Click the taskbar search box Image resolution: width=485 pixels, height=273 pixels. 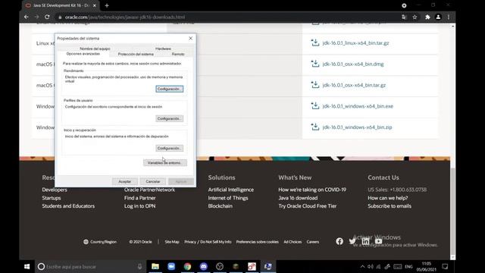pos(90,266)
